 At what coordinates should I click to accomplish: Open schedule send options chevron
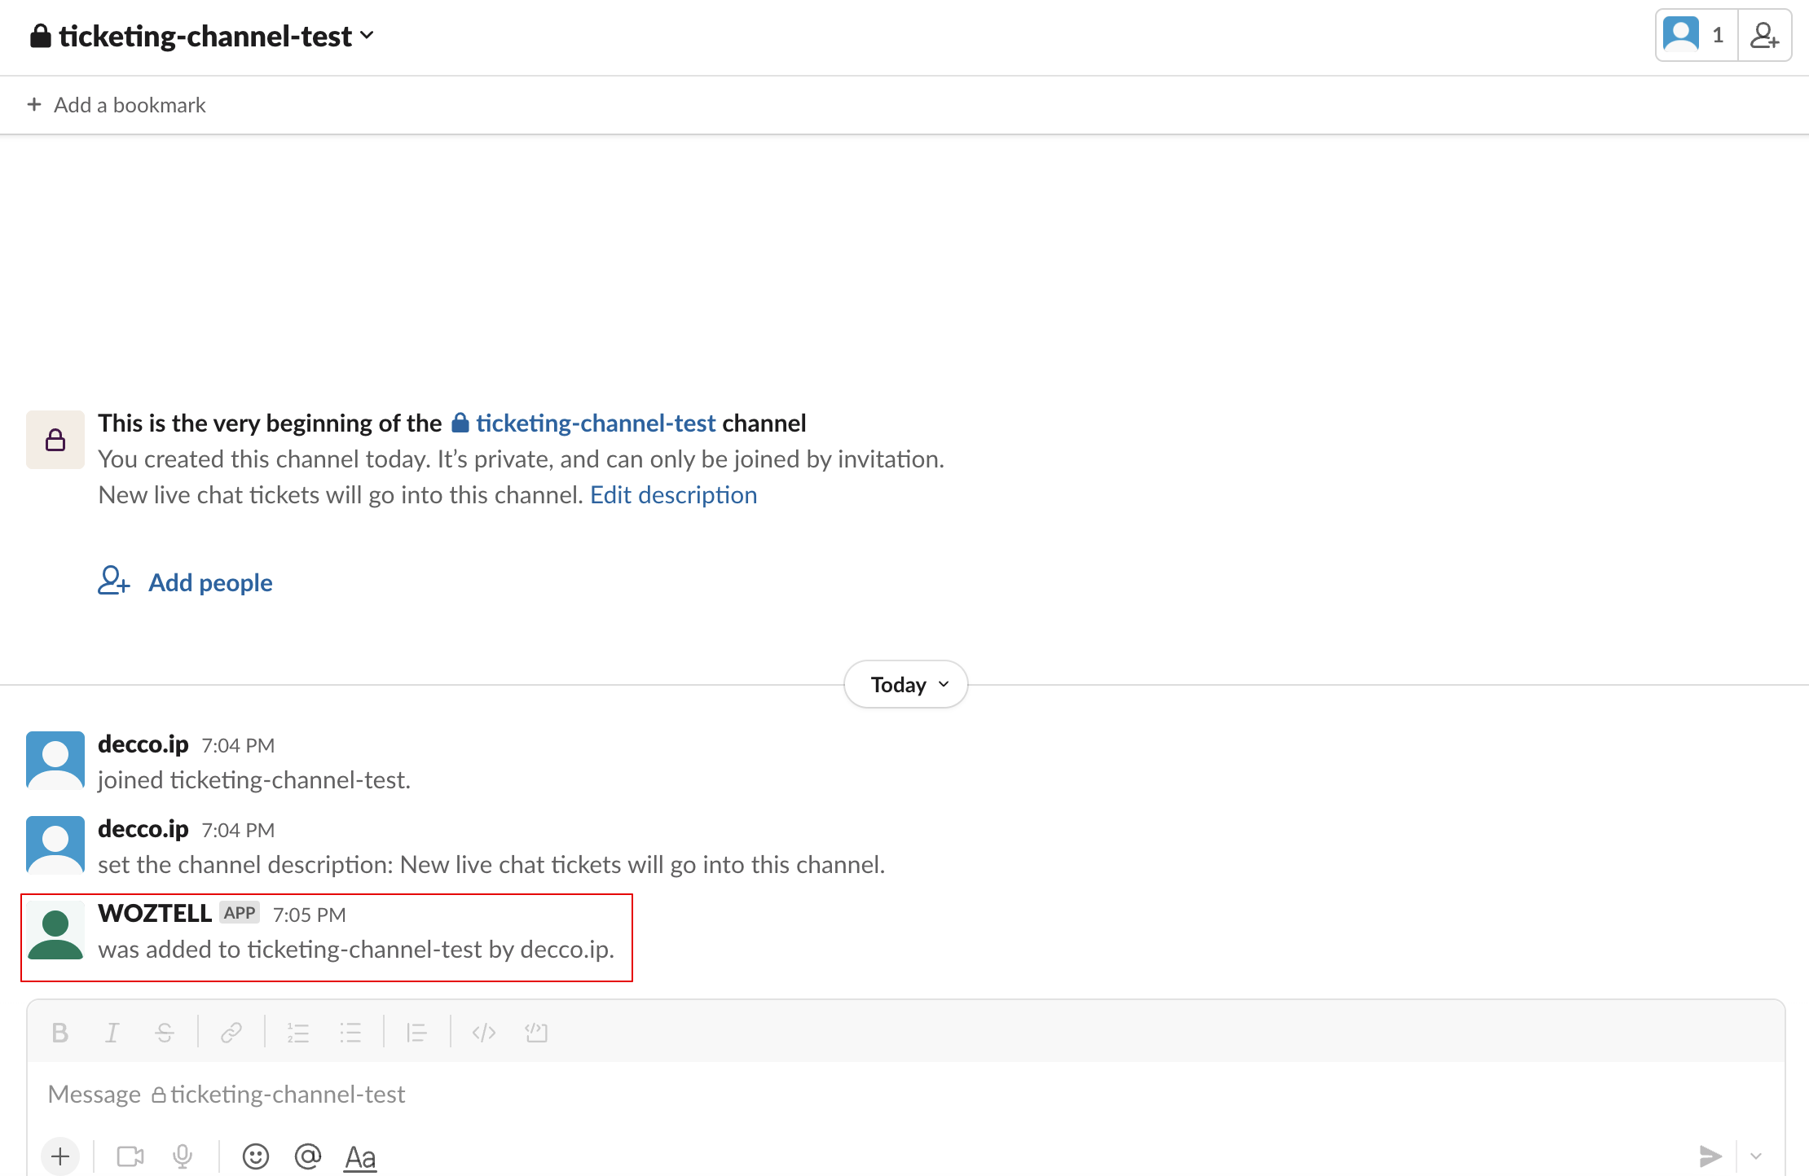pos(1756,1156)
